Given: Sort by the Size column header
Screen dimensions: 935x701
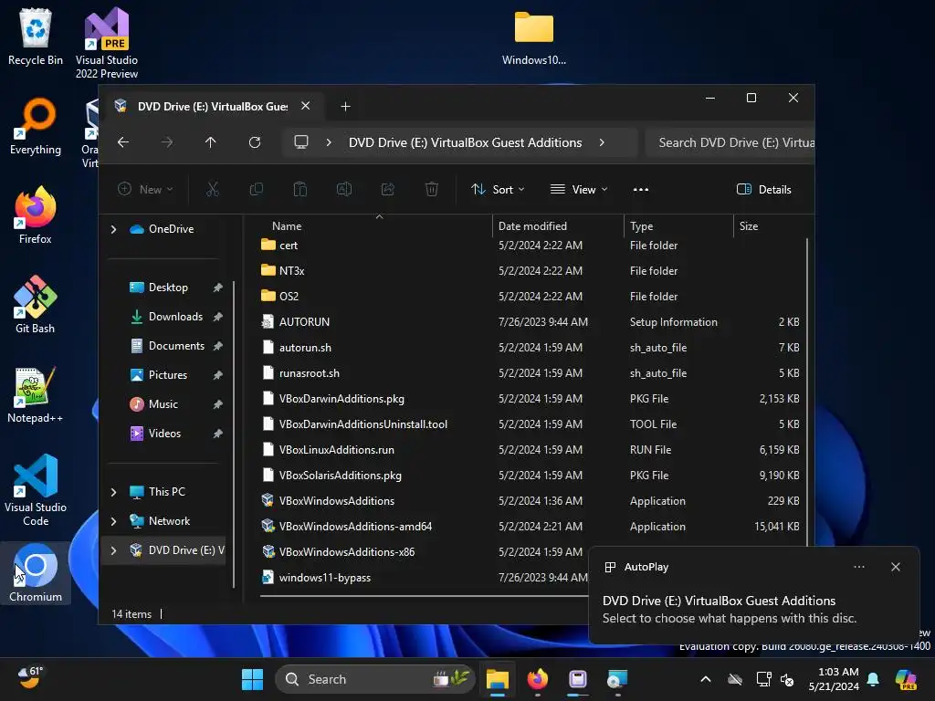Looking at the screenshot, I should click(x=769, y=226).
